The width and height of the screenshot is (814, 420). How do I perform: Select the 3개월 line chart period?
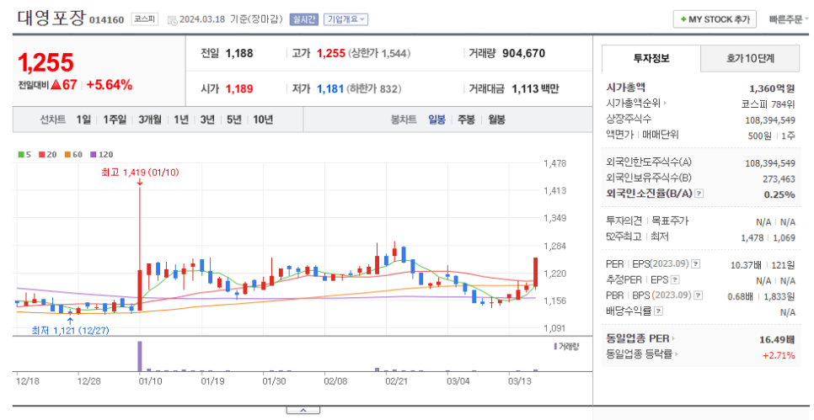149,120
